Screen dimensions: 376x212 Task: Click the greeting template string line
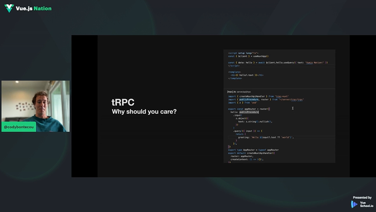click(266, 137)
